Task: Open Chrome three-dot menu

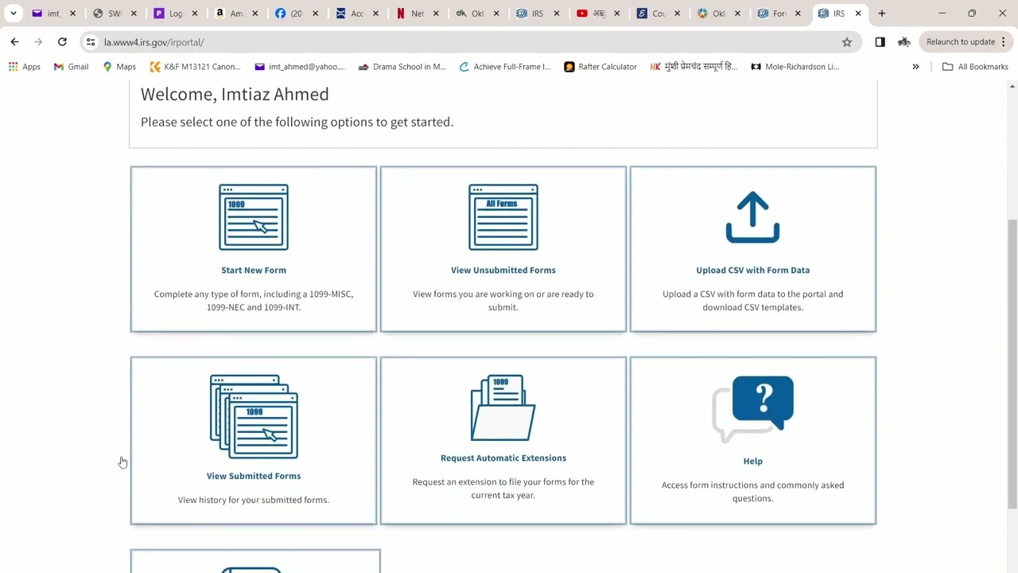Action: (x=1004, y=42)
